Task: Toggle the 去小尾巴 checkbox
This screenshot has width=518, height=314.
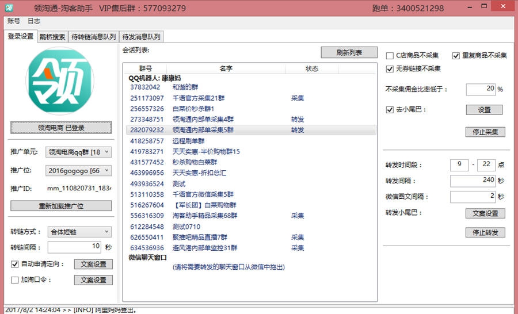Action: (390, 110)
